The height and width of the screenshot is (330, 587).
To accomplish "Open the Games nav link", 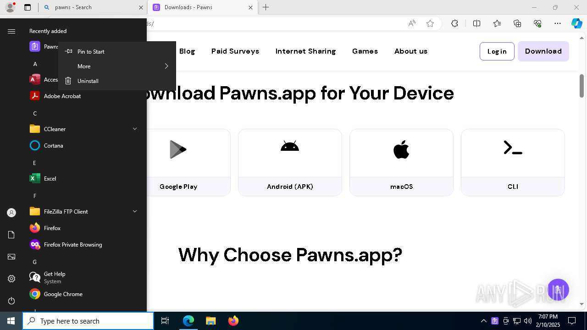I will click(x=365, y=51).
